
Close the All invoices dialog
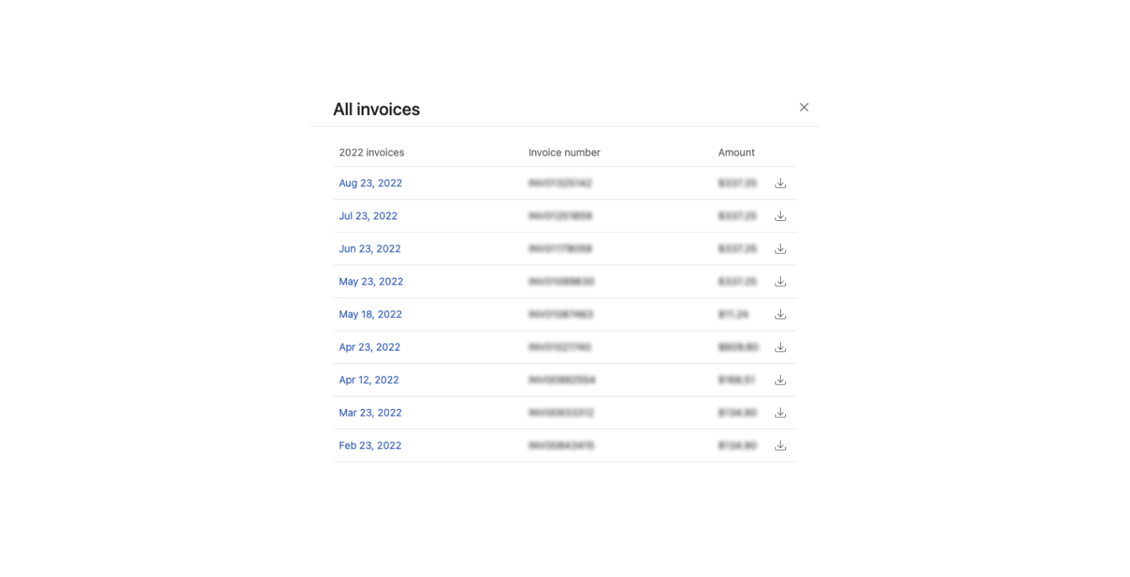pos(804,107)
